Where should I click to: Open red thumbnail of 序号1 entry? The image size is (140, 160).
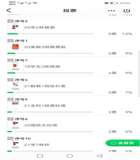15,47
